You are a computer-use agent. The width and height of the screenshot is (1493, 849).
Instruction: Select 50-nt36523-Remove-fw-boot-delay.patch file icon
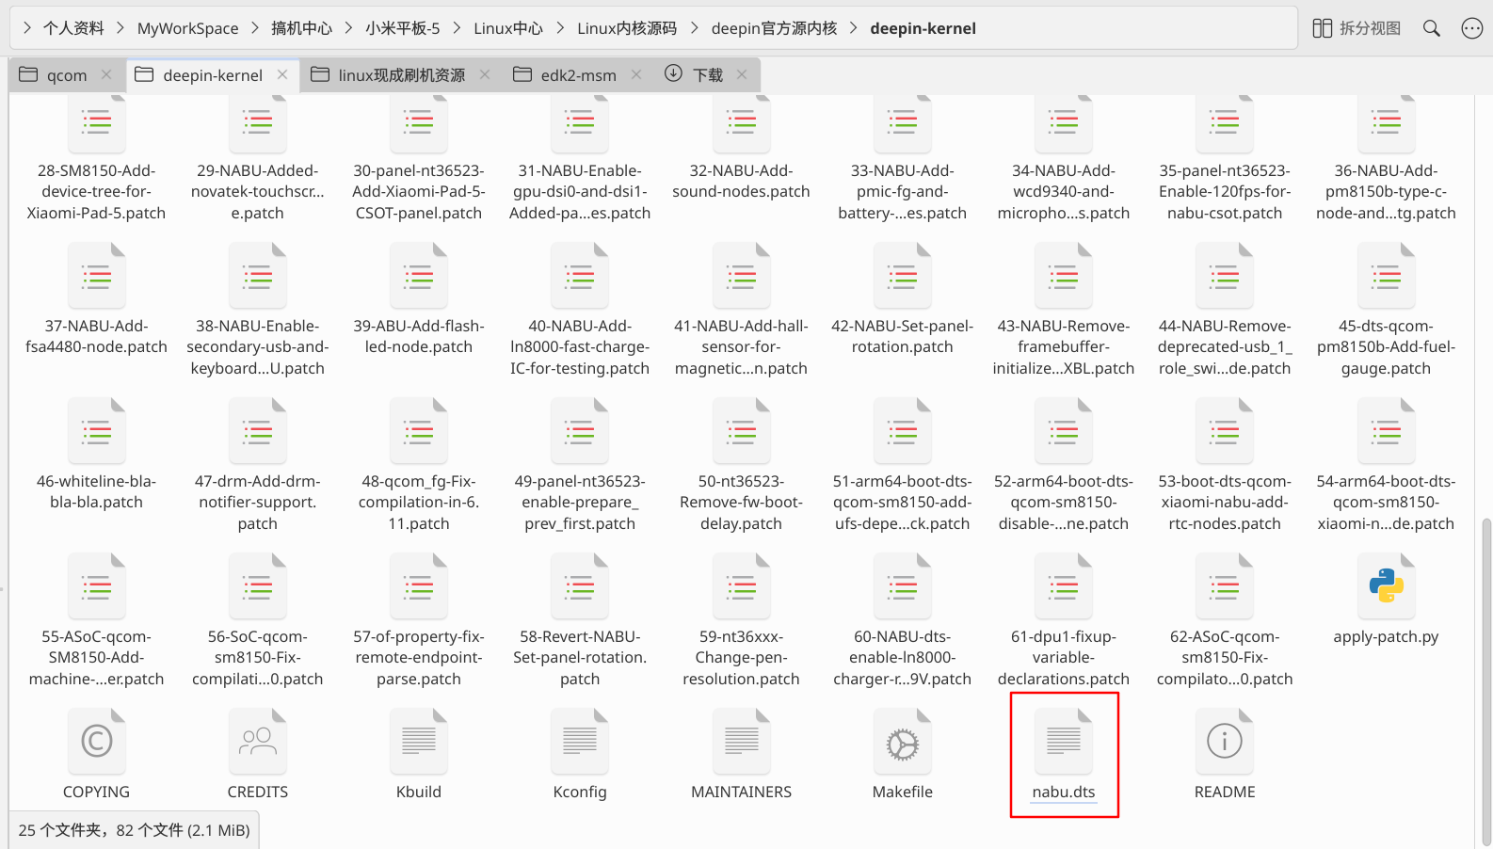pyautogui.click(x=741, y=430)
